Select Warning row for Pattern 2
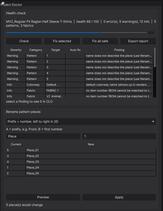This screenshot has width=163, height=211. (x=80, y=61)
